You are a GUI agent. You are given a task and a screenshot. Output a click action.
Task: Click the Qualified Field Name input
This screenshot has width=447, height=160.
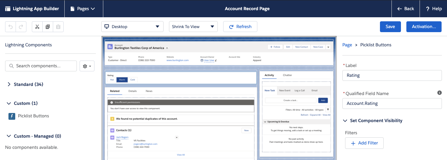pos(392,104)
